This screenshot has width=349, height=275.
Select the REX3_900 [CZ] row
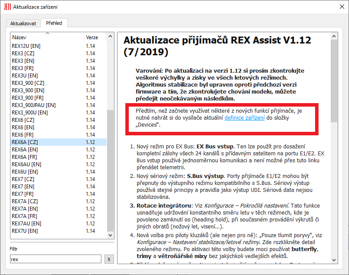[x=59, y=83]
